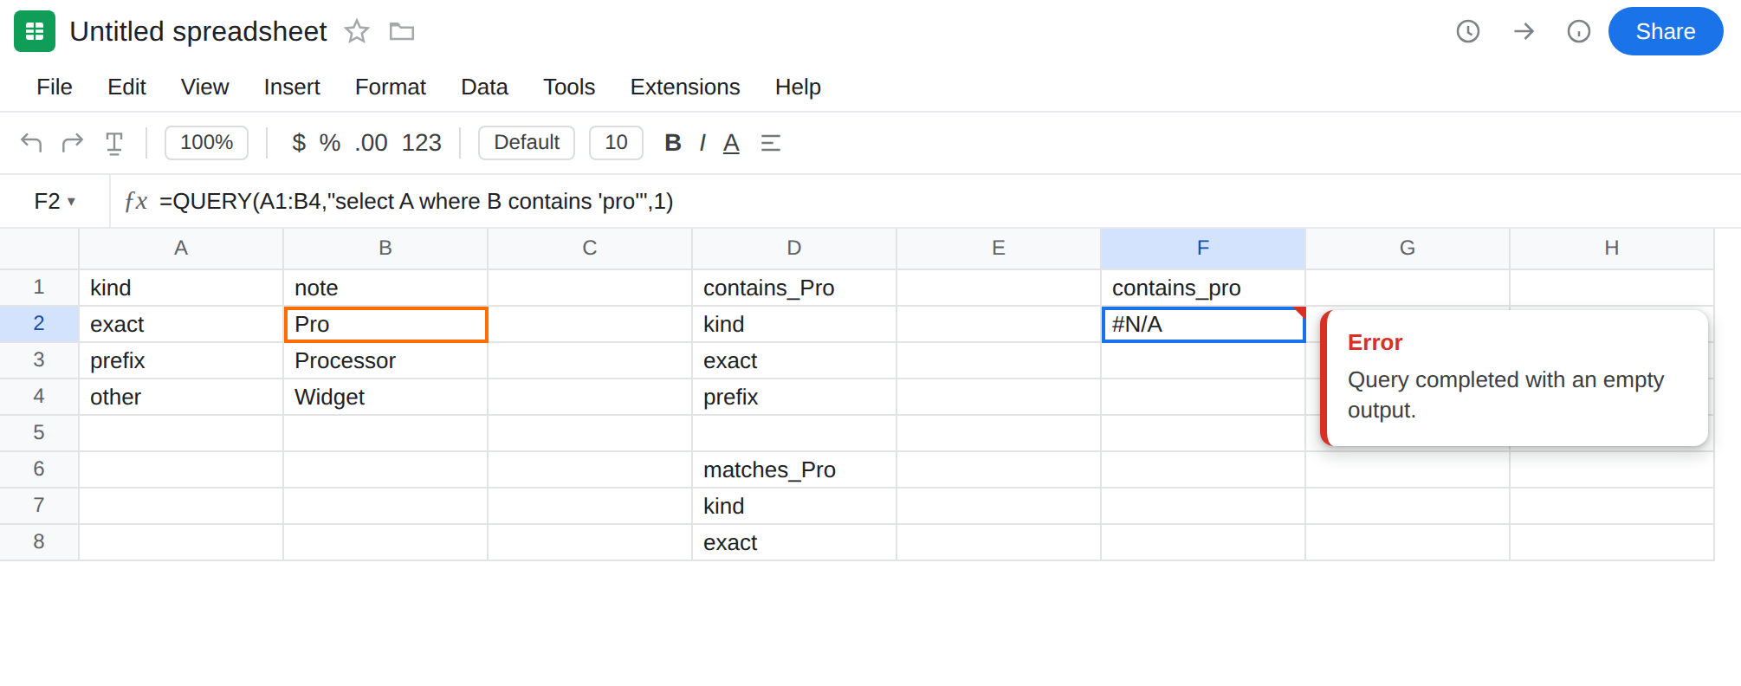
Task: Format as percent
Action: [x=329, y=142]
